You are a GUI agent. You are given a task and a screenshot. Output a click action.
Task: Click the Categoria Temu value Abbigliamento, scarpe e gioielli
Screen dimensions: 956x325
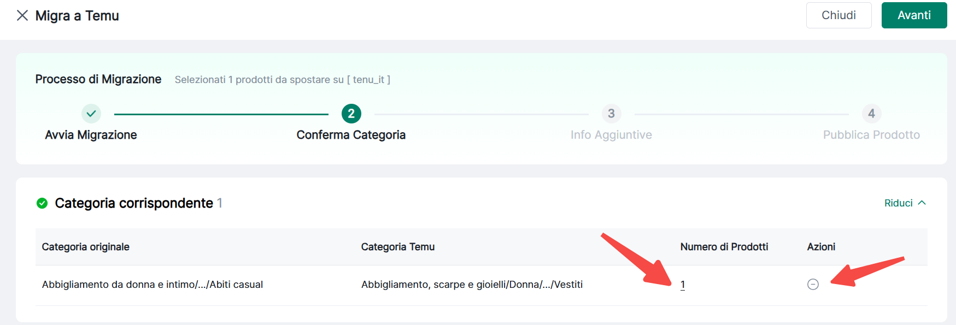click(x=472, y=285)
